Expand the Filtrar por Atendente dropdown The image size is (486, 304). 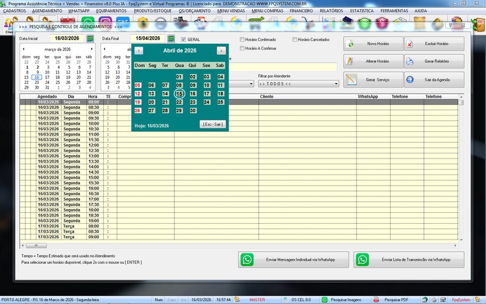pyautogui.click(x=336, y=84)
